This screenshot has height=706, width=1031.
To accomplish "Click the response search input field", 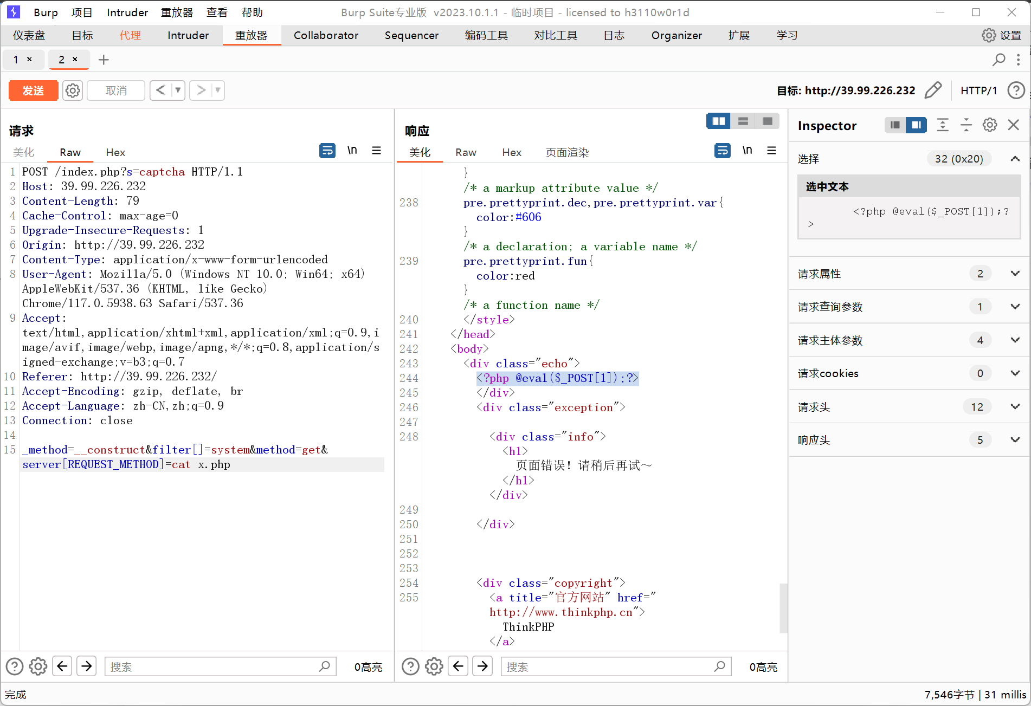I will (616, 666).
